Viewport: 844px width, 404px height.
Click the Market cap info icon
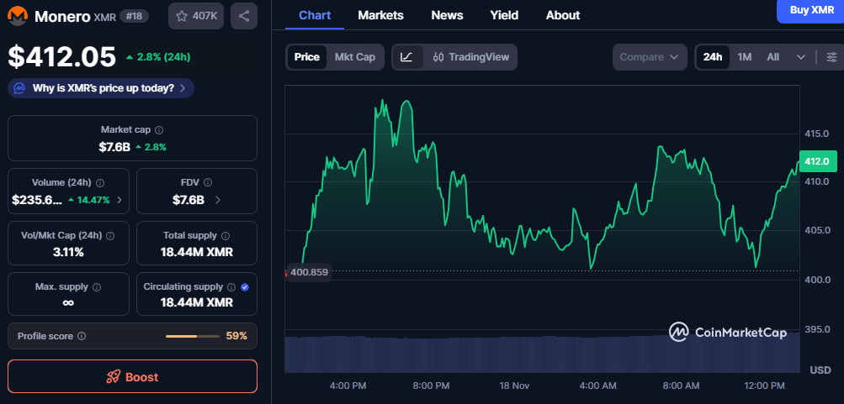pos(160,130)
